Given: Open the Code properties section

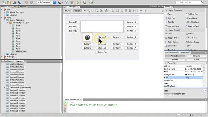Looking at the screenshot, I should [x=197, y=60].
